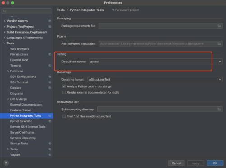
Task: Expand the Project: TestProject section
Action: 4,27
